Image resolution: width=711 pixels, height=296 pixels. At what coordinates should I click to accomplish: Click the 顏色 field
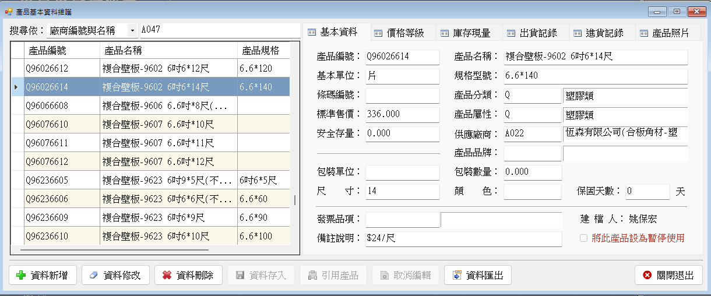click(x=532, y=192)
